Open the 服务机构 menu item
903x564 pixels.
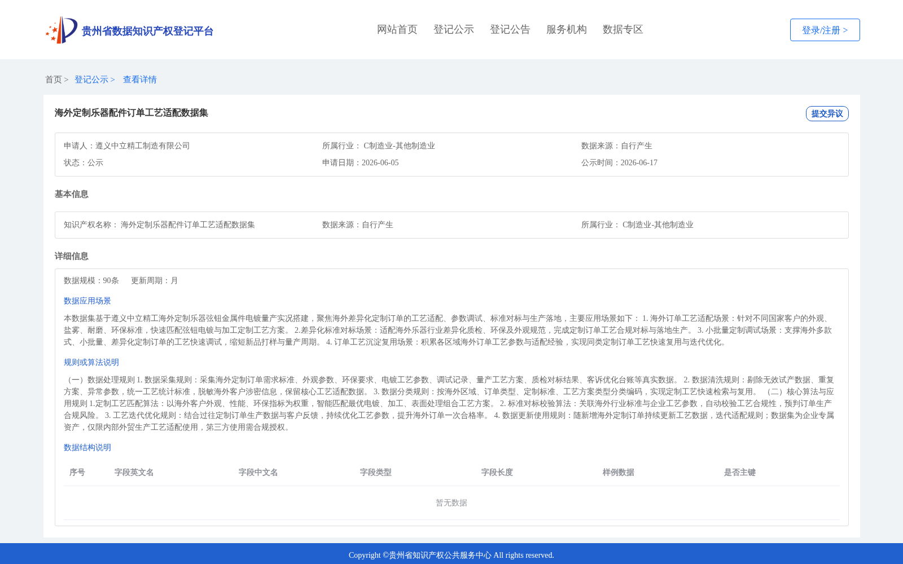click(567, 29)
